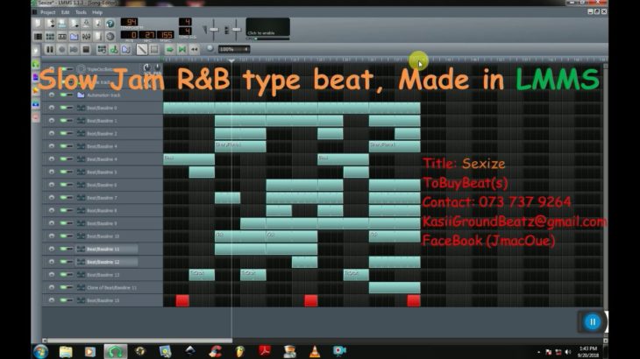
Task: Open the Project menu
Action: point(47,12)
